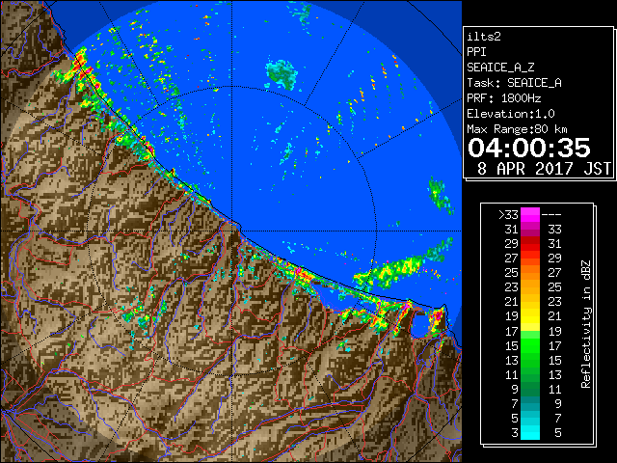Click the red 29–31 dBZ legend swatch
Screen dimensions: 617x463
pos(530,244)
